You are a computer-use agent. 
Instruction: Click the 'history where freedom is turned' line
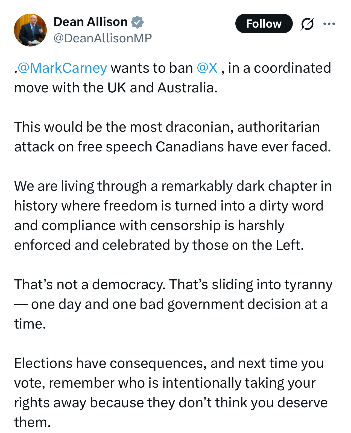point(169,206)
